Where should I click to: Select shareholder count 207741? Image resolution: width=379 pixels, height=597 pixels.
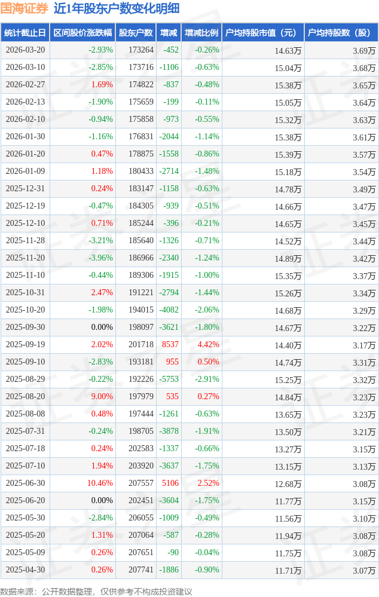point(141,570)
